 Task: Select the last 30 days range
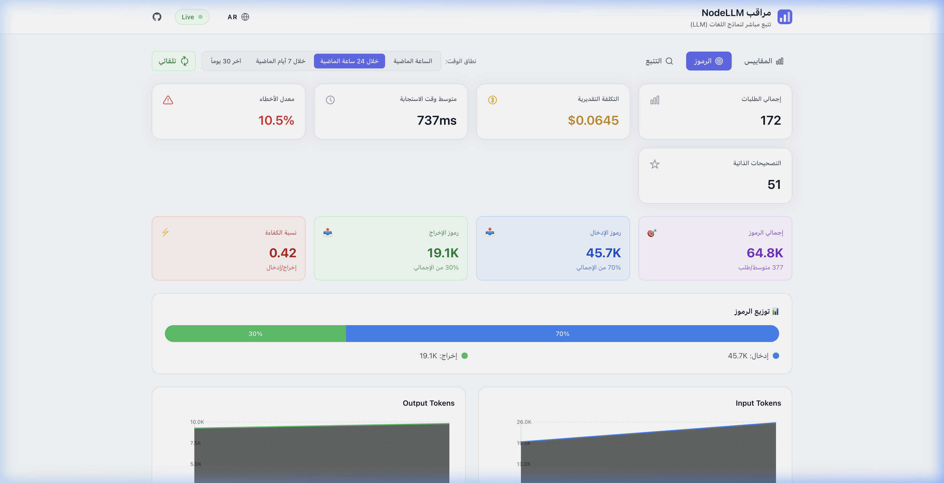[226, 61]
